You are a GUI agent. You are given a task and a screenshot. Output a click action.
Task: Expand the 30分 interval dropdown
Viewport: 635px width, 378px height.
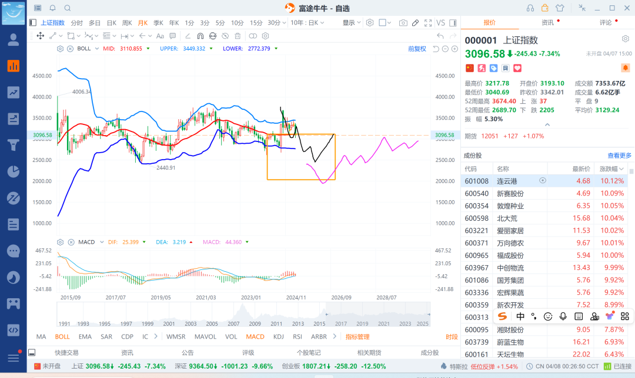point(285,23)
